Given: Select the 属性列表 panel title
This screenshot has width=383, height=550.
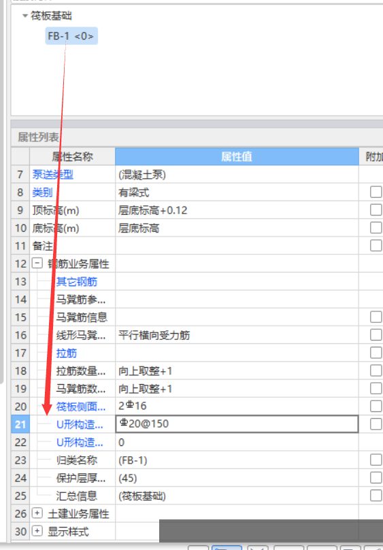Looking at the screenshot, I should (38, 137).
